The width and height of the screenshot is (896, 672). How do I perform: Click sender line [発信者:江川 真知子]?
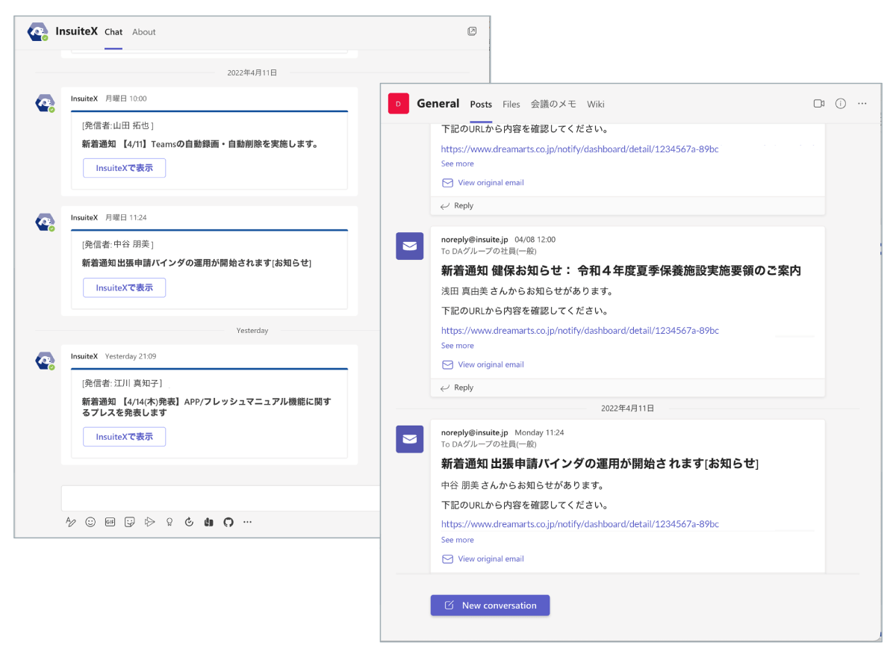[x=122, y=383]
